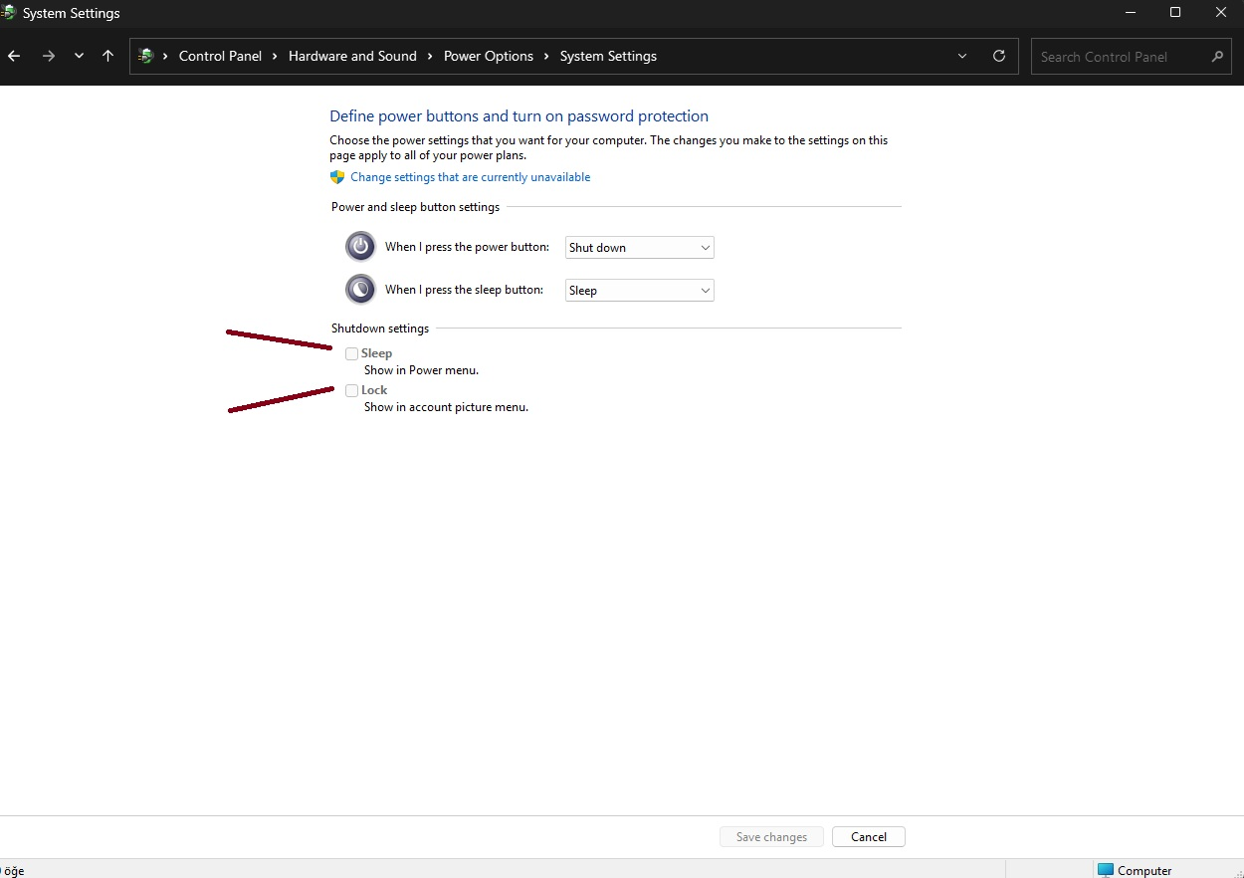Screen dimensions: 1244x878
Task: Toggle the Sleep checkbox
Action: tap(351, 353)
